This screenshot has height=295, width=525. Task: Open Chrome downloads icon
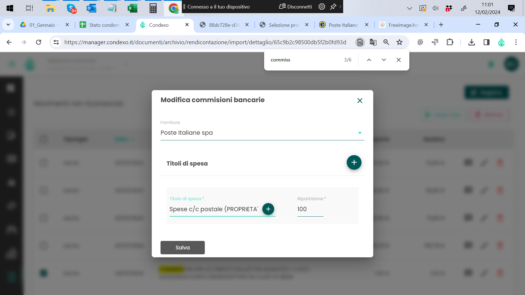point(471,42)
